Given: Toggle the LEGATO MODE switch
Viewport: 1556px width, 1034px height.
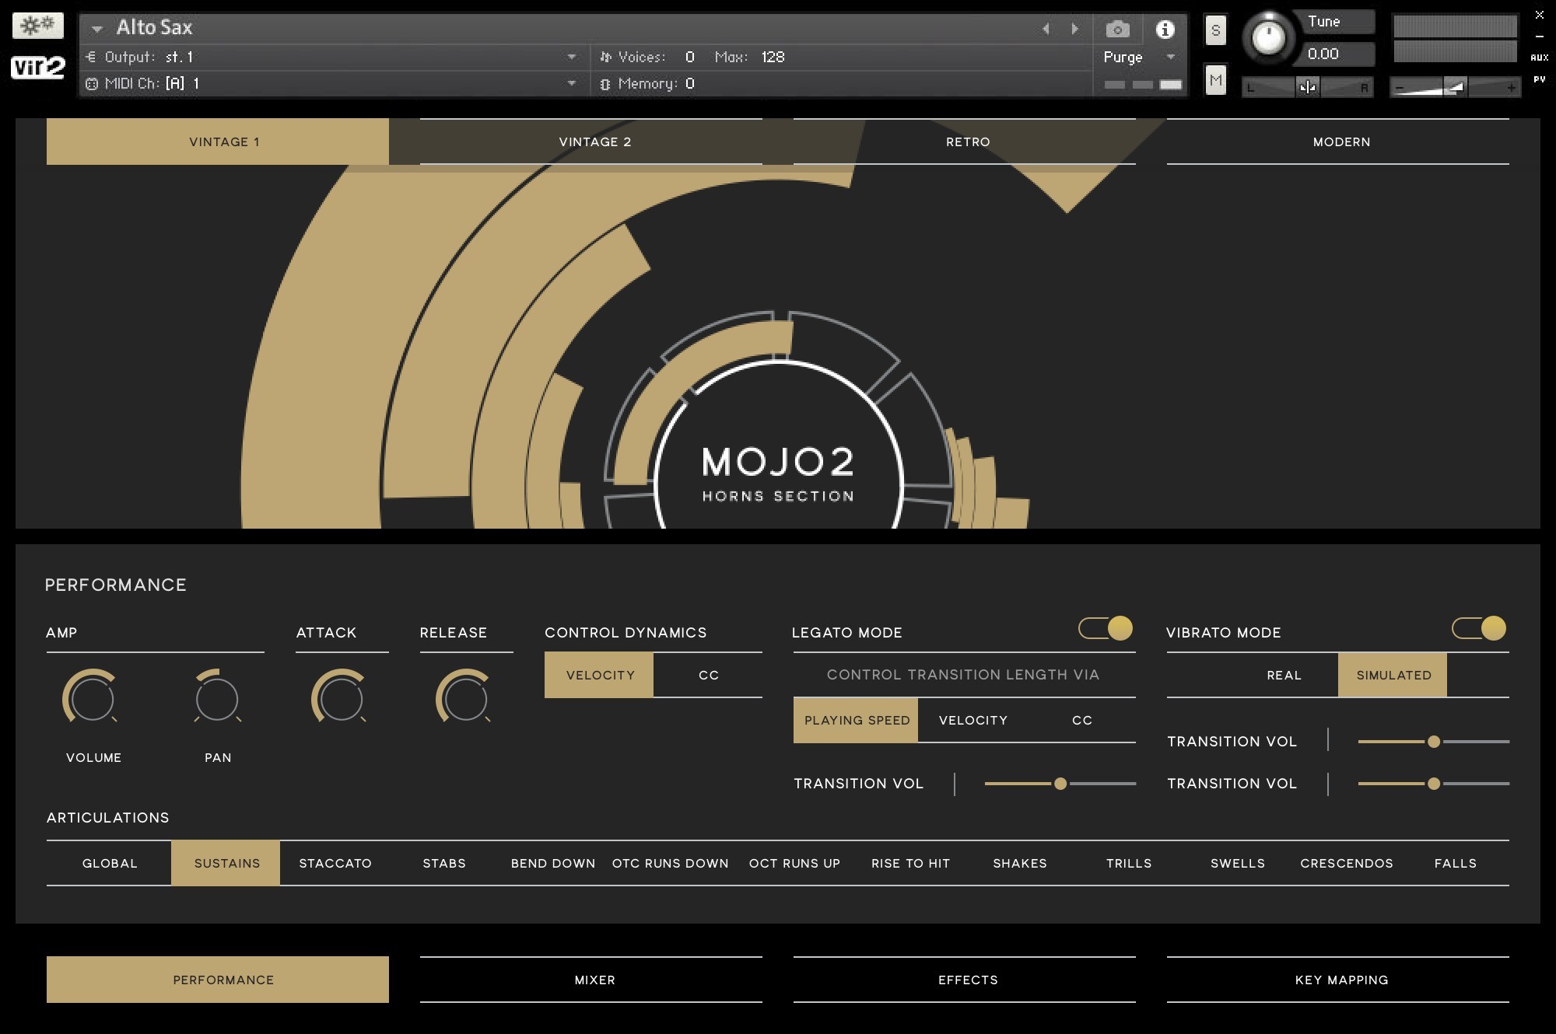Looking at the screenshot, I should click(x=1106, y=628).
